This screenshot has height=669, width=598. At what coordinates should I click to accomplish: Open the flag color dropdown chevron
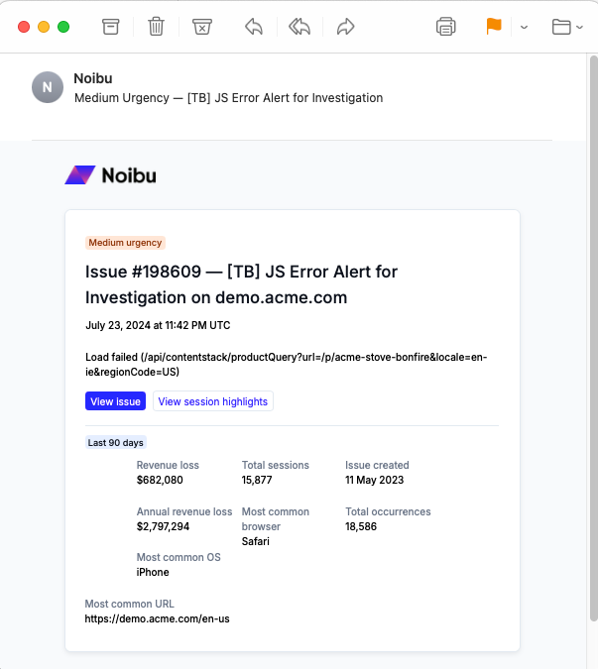tap(525, 27)
